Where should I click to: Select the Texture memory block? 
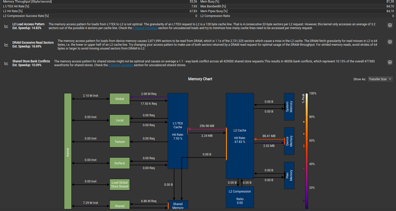120,142
